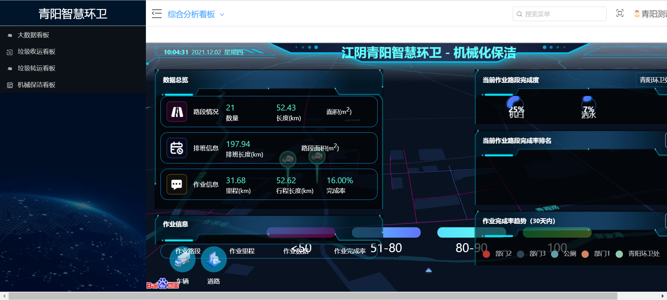Select the 道路 road layer icon
Viewport: 667px width, 300px height.
click(x=214, y=259)
